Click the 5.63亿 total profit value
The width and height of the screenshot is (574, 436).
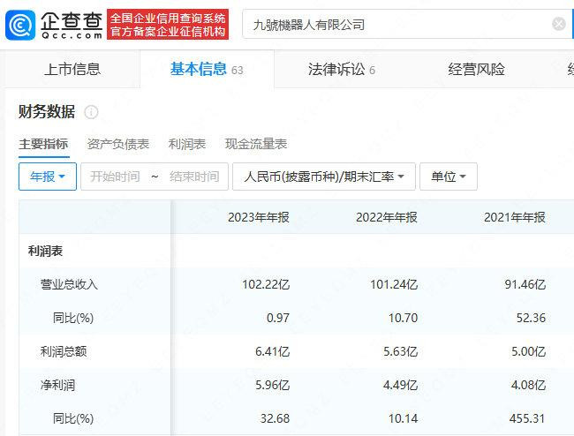coord(401,352)
